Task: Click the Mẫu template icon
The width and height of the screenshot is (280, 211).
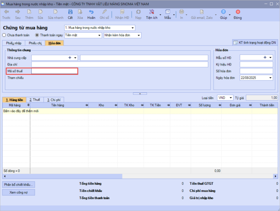Action: click(x=168, y=12)
